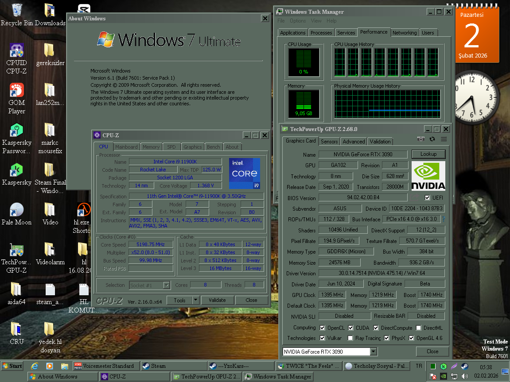The width and height of the screenshot is (510, 382).
Task: Click the calendar gadget showing Şubat 2026
Action: 477,34
